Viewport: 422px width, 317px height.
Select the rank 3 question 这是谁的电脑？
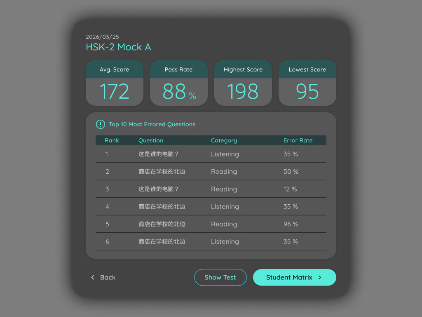[x=159, y=189]
